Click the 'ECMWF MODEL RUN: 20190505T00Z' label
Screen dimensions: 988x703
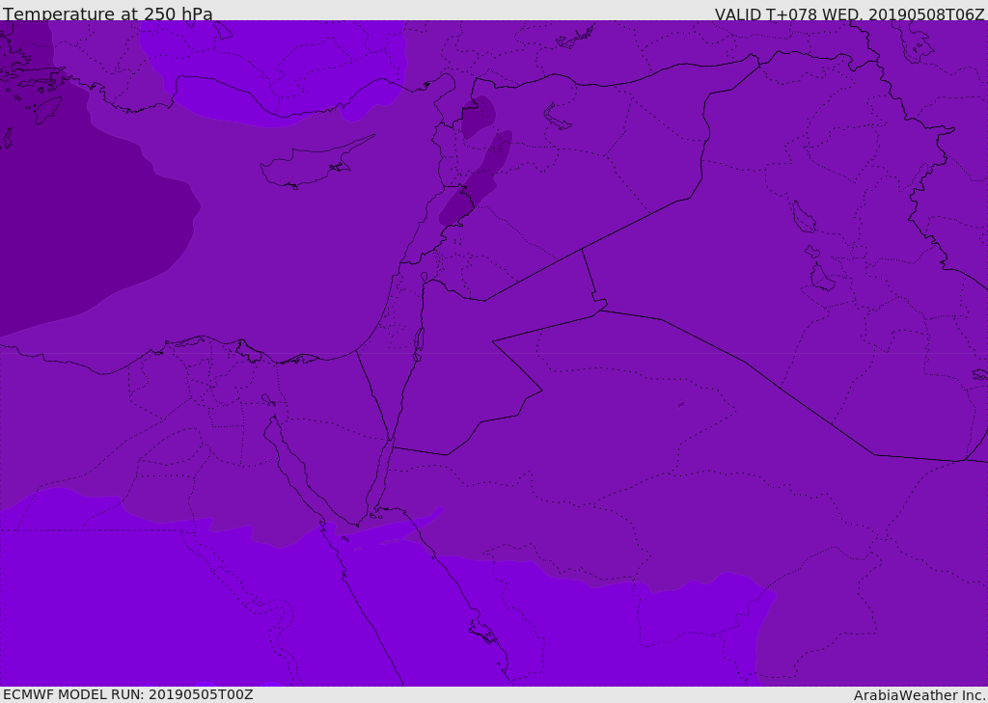pos(128,694)
